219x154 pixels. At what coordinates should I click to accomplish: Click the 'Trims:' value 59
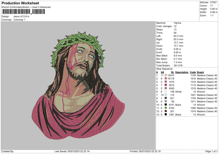pos(175,33)
